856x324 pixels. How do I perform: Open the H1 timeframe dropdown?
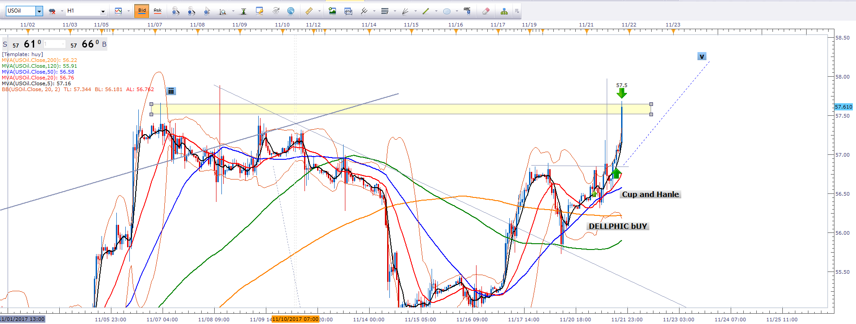103,11
